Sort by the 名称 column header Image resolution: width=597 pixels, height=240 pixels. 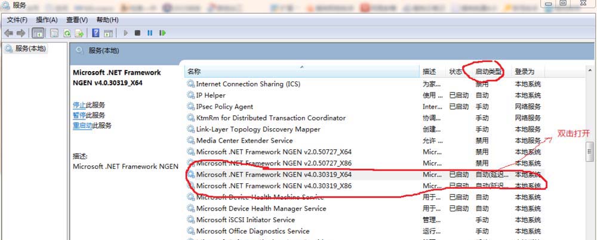pos(302,72)
